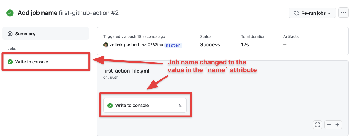Expand the Re-run jobs dropdown arrow
The image size is (352, 140).
click(329, 13)
